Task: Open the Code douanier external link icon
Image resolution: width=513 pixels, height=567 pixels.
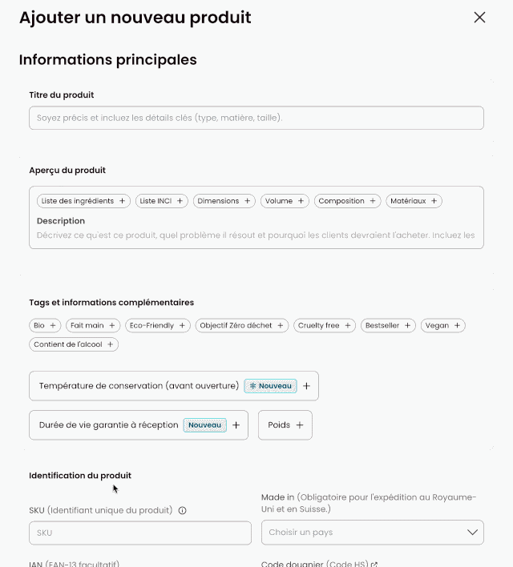Action: point(374,564)
